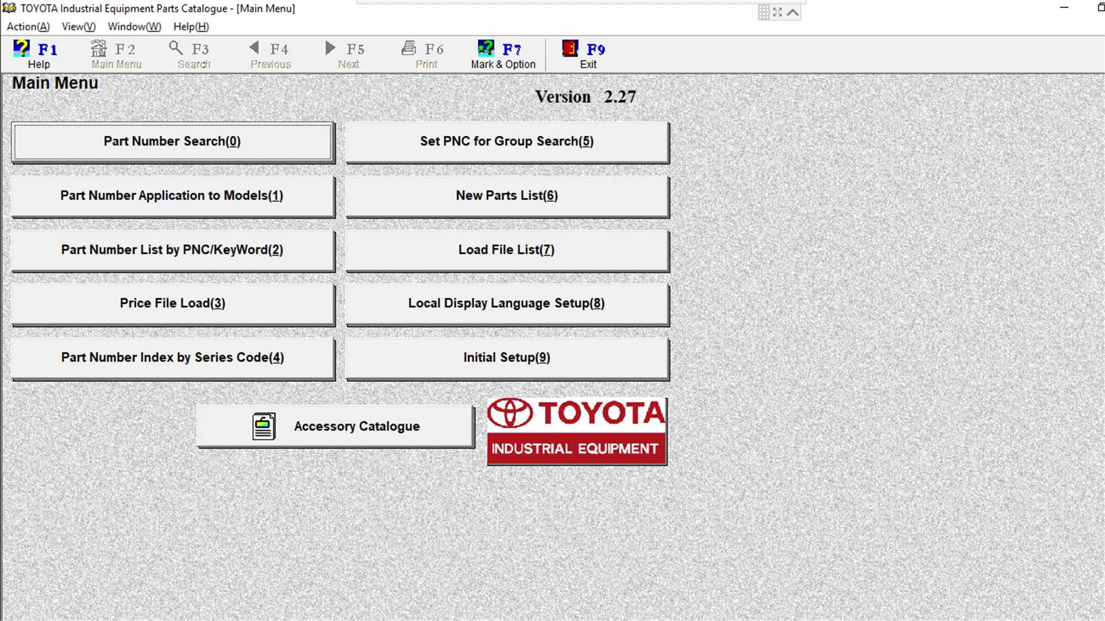Click Price File Load(3) button
The width and height of the screenshot is (1105, 621).
click(x=173, y=304)
